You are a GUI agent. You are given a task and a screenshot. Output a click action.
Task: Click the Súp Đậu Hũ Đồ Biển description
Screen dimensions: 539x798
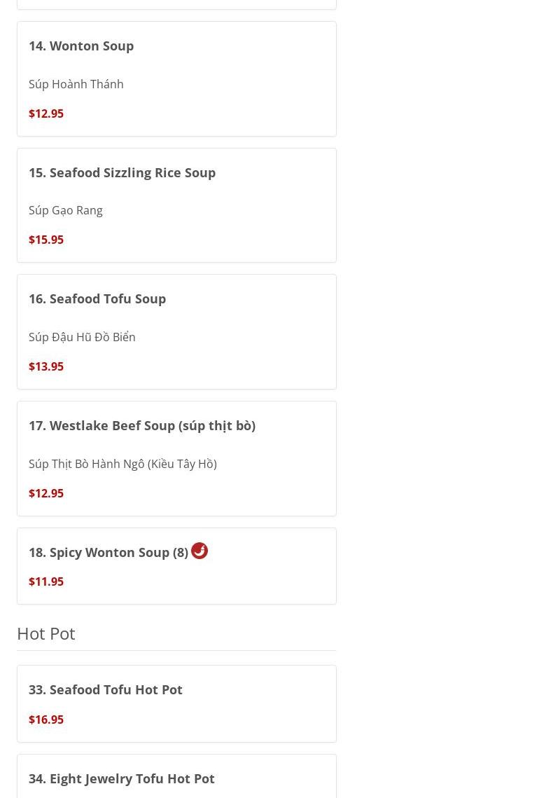(82, 337)
